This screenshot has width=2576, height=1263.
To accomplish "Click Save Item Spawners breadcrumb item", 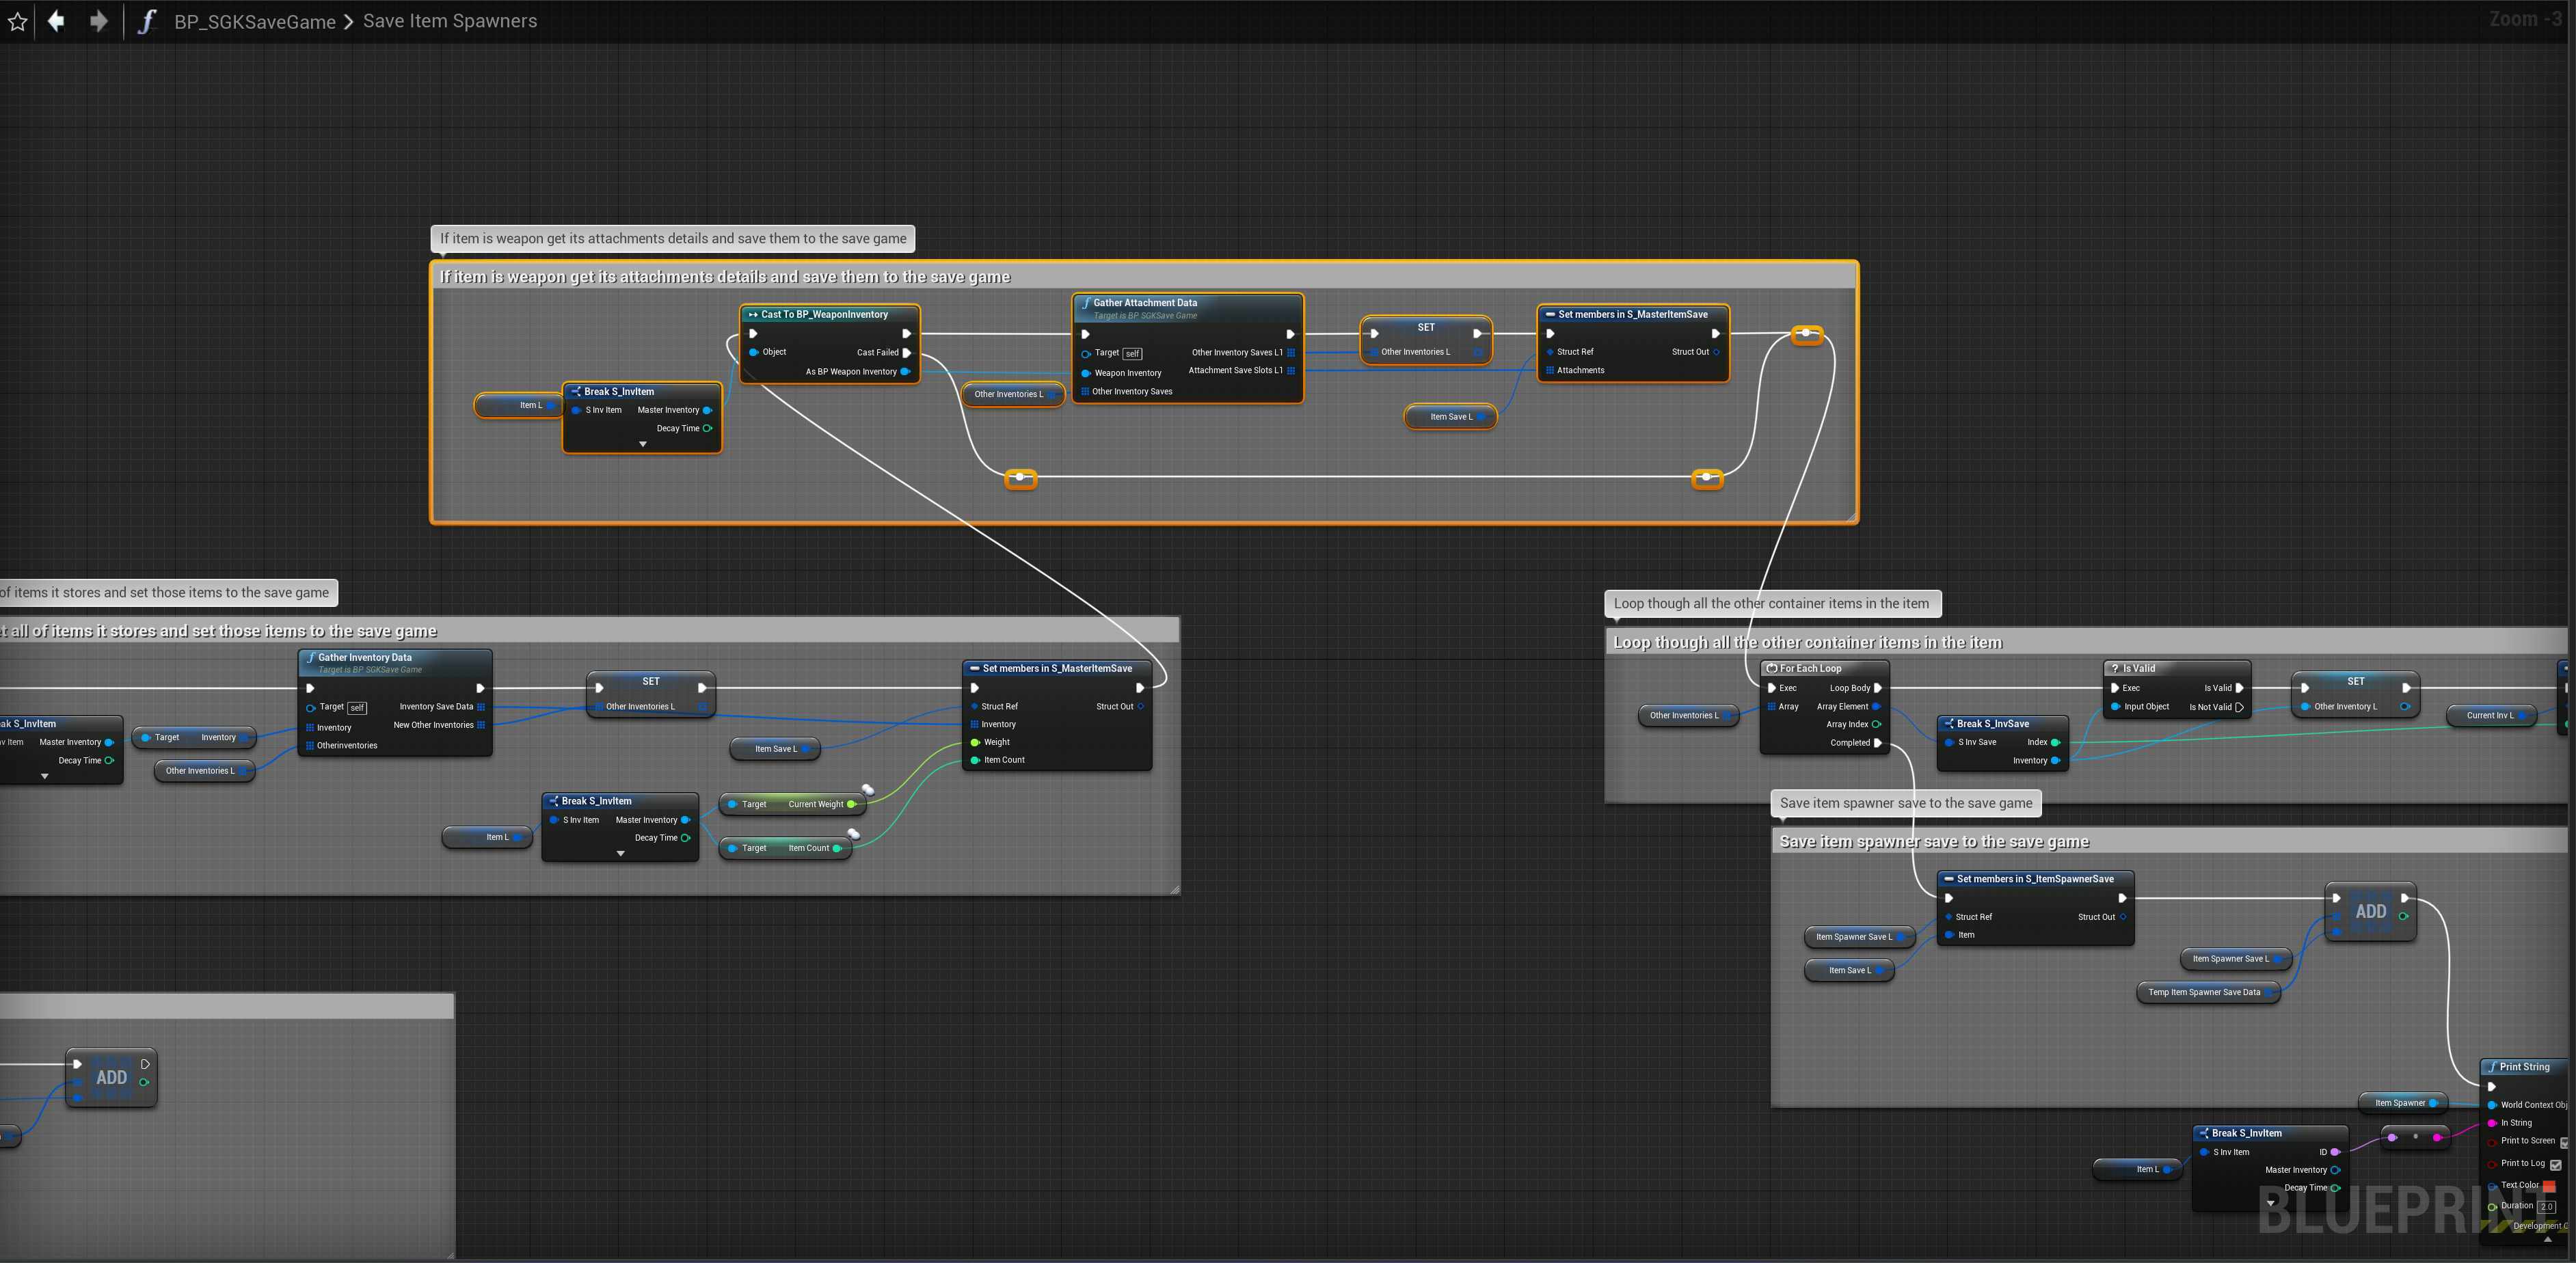I will click(449, 21).
